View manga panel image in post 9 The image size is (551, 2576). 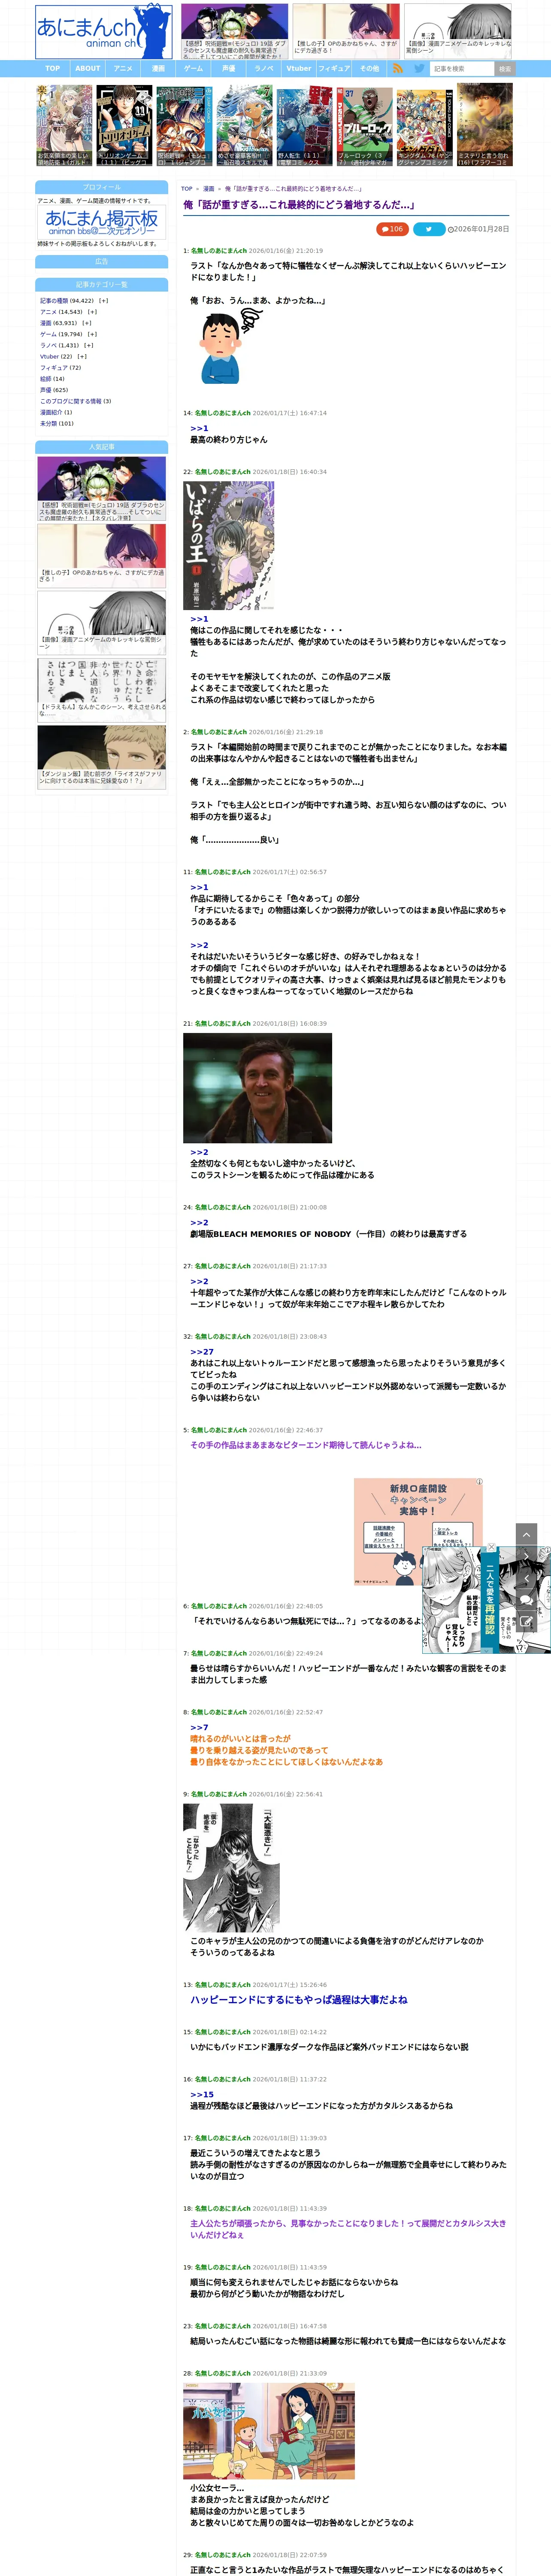[231, 1868]
